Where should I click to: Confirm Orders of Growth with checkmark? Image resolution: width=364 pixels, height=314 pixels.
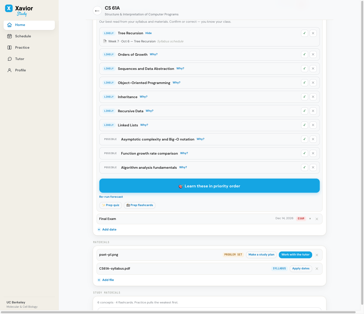click(304, 54)
